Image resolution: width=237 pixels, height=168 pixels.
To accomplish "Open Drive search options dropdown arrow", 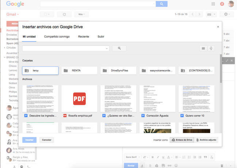I will click(107, 48).
